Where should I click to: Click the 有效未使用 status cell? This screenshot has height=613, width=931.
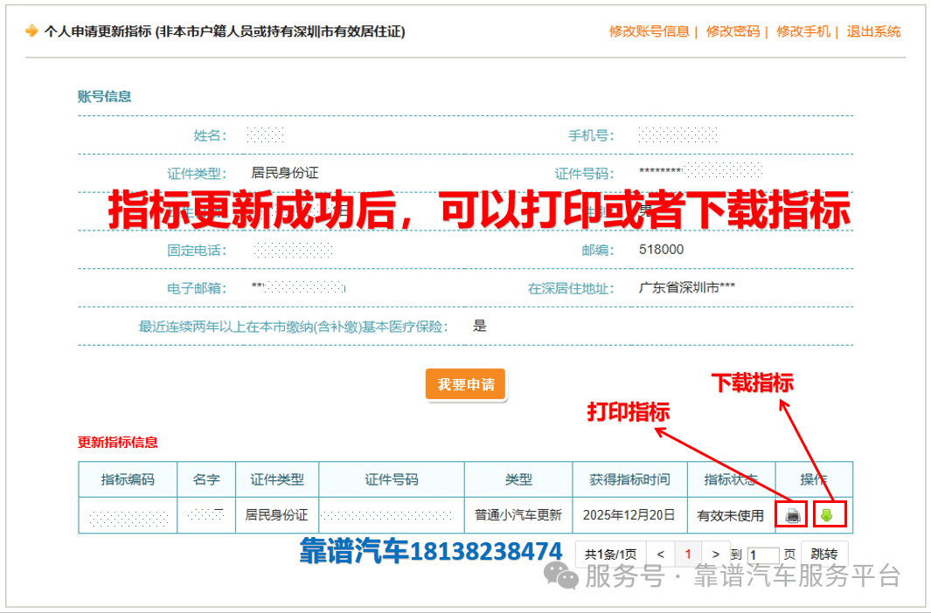[x=730, y=515]
